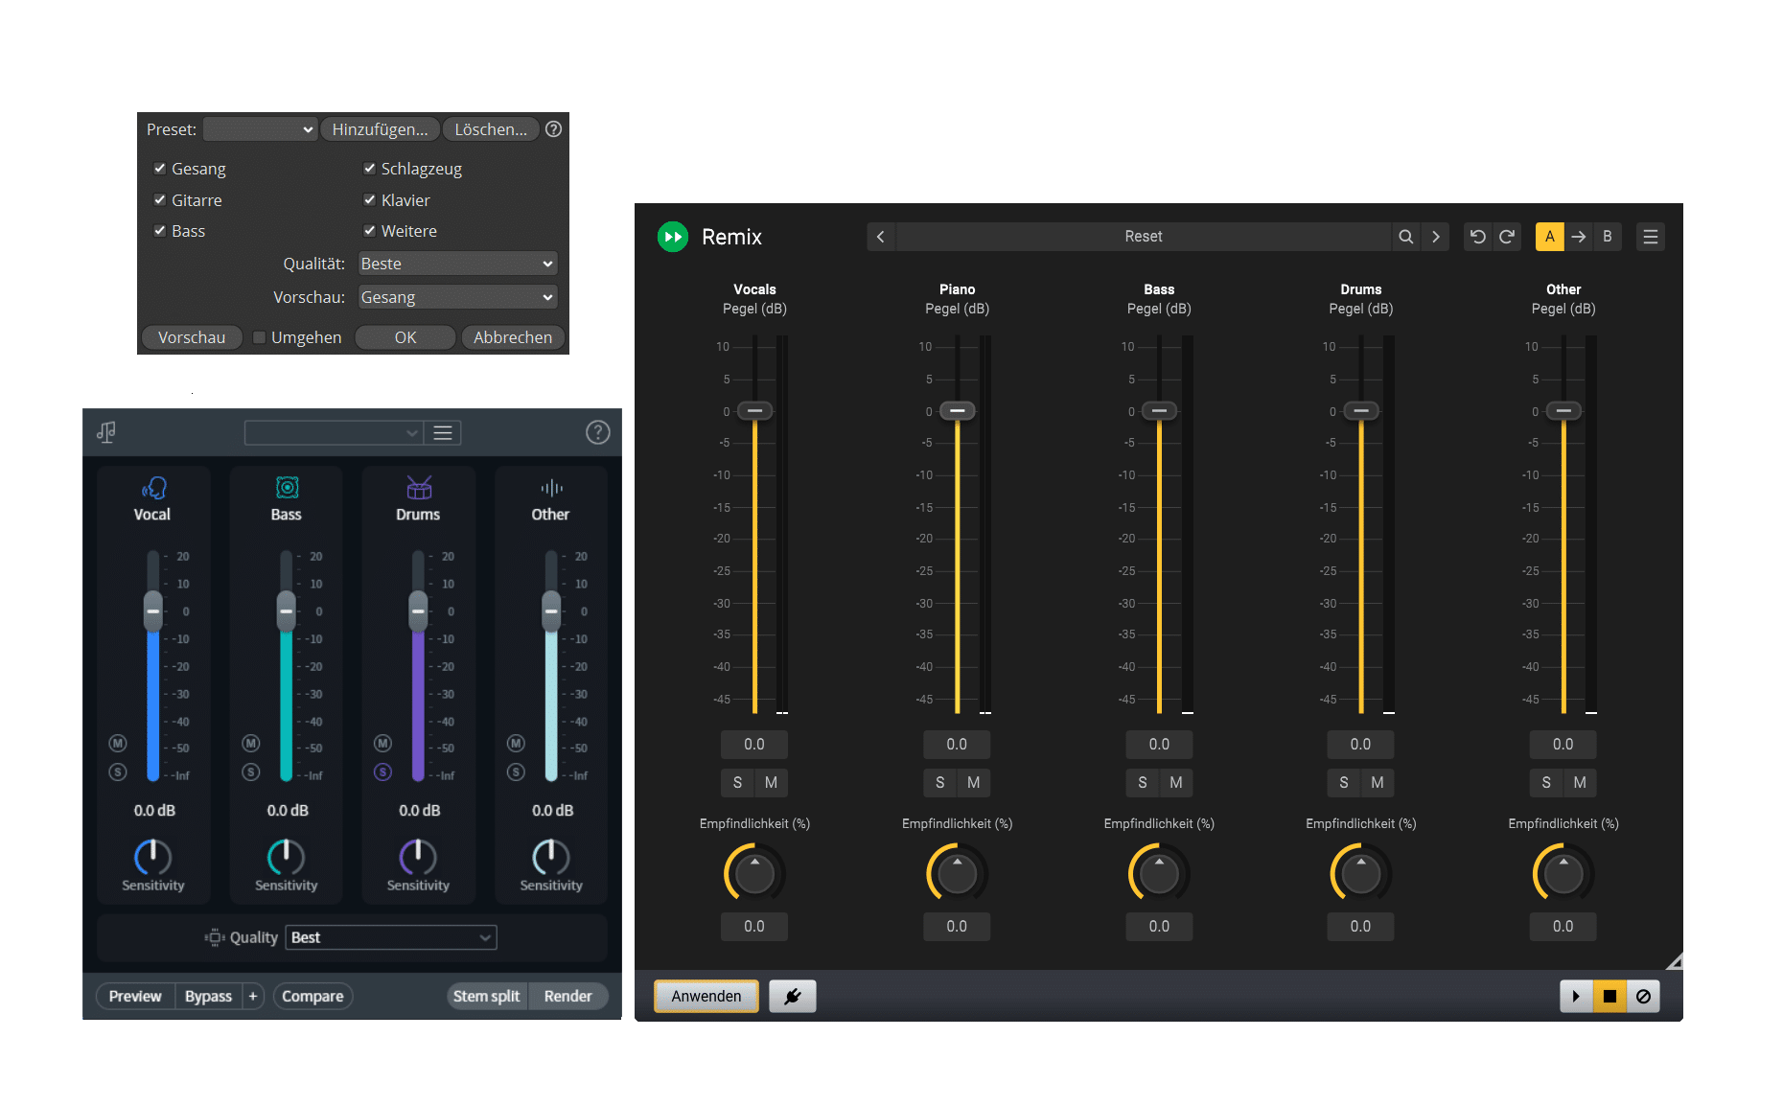Click the Render button

tap(568, 997)
